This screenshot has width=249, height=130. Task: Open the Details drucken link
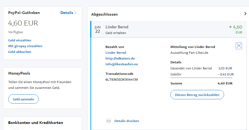[x=127, y=121]
